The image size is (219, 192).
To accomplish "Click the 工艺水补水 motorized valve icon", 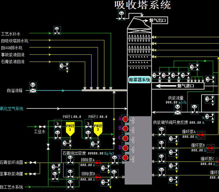I will point(57,30).
